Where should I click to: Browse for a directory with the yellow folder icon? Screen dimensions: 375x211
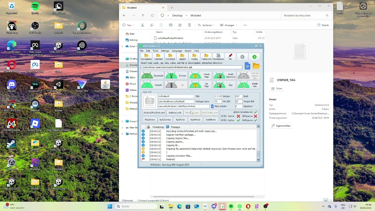[256, 66]
